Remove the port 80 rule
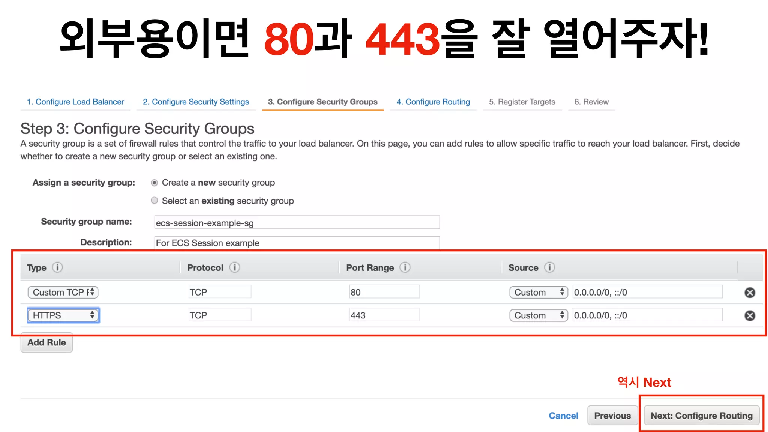The width and height of the screenshot is (768, 432). click(750, 292)
